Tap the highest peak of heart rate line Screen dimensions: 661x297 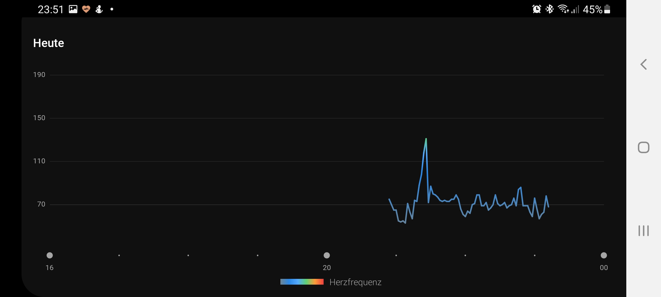426,139
